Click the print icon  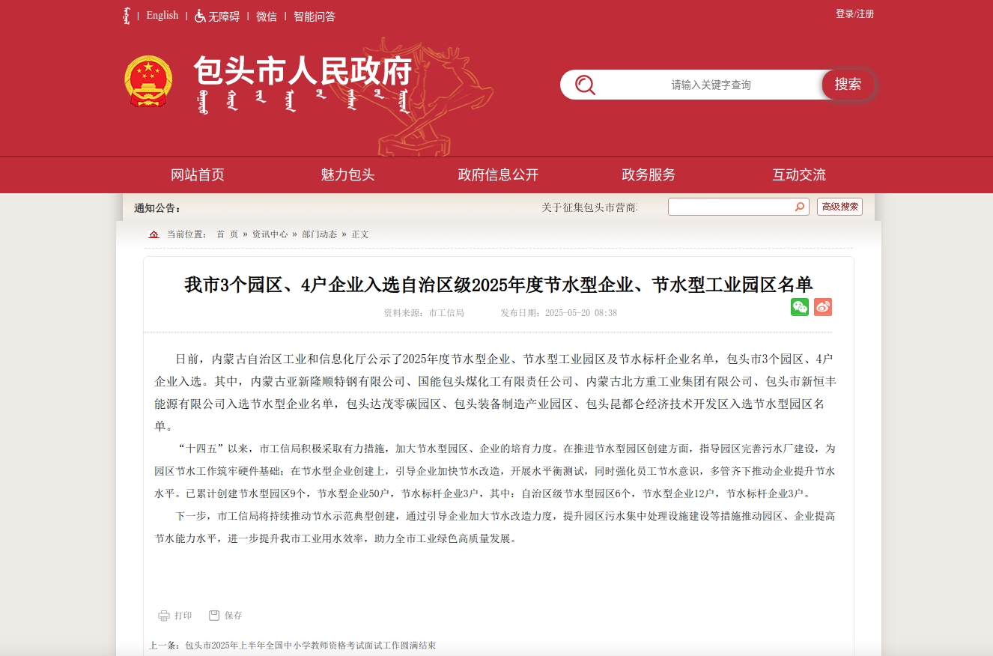click(164, 616)
